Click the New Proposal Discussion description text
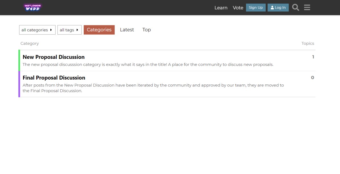This screenshot has width=340, height=174. point(148,65)
